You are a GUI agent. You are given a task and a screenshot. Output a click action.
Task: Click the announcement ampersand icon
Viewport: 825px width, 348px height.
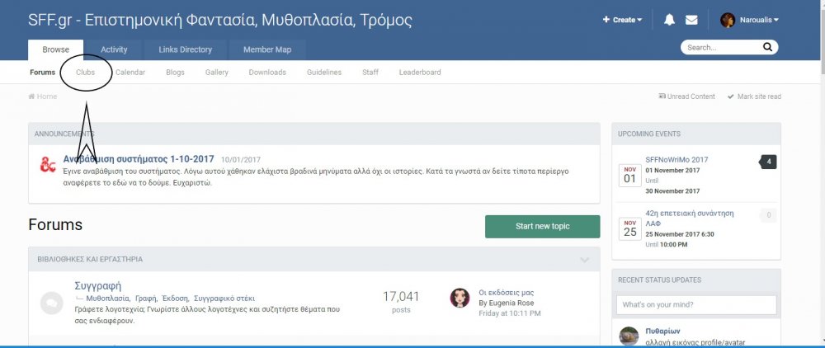pyautogui.click(x=48, y=165)
